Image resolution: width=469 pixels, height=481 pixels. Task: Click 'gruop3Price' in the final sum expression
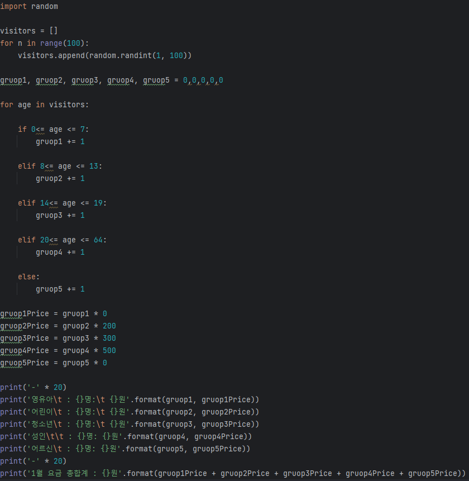308,473
